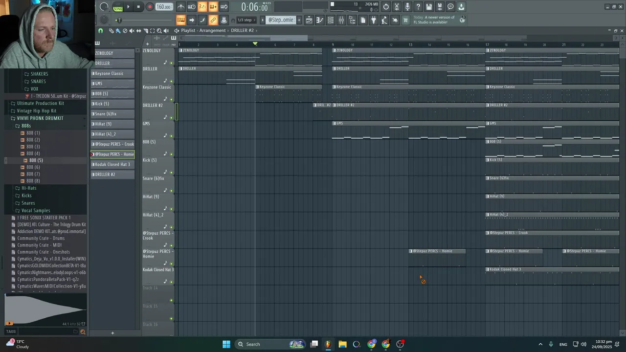Mute the GMS track green light
The width and height of the screenshot is (626, 352).
[171, 136]
